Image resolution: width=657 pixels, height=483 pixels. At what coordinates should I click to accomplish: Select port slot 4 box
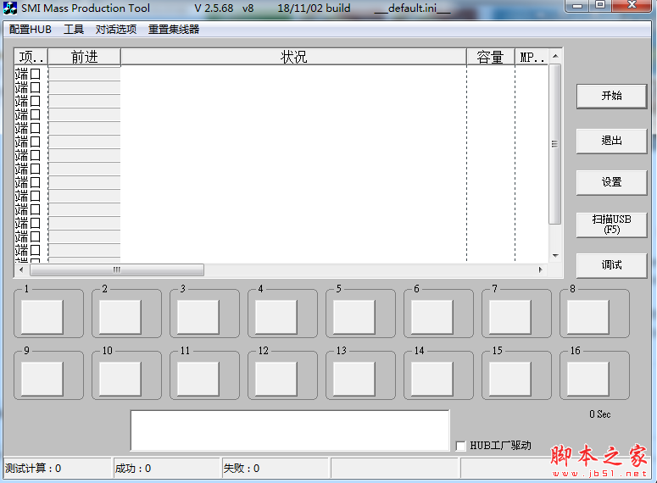tap(276, 317)
